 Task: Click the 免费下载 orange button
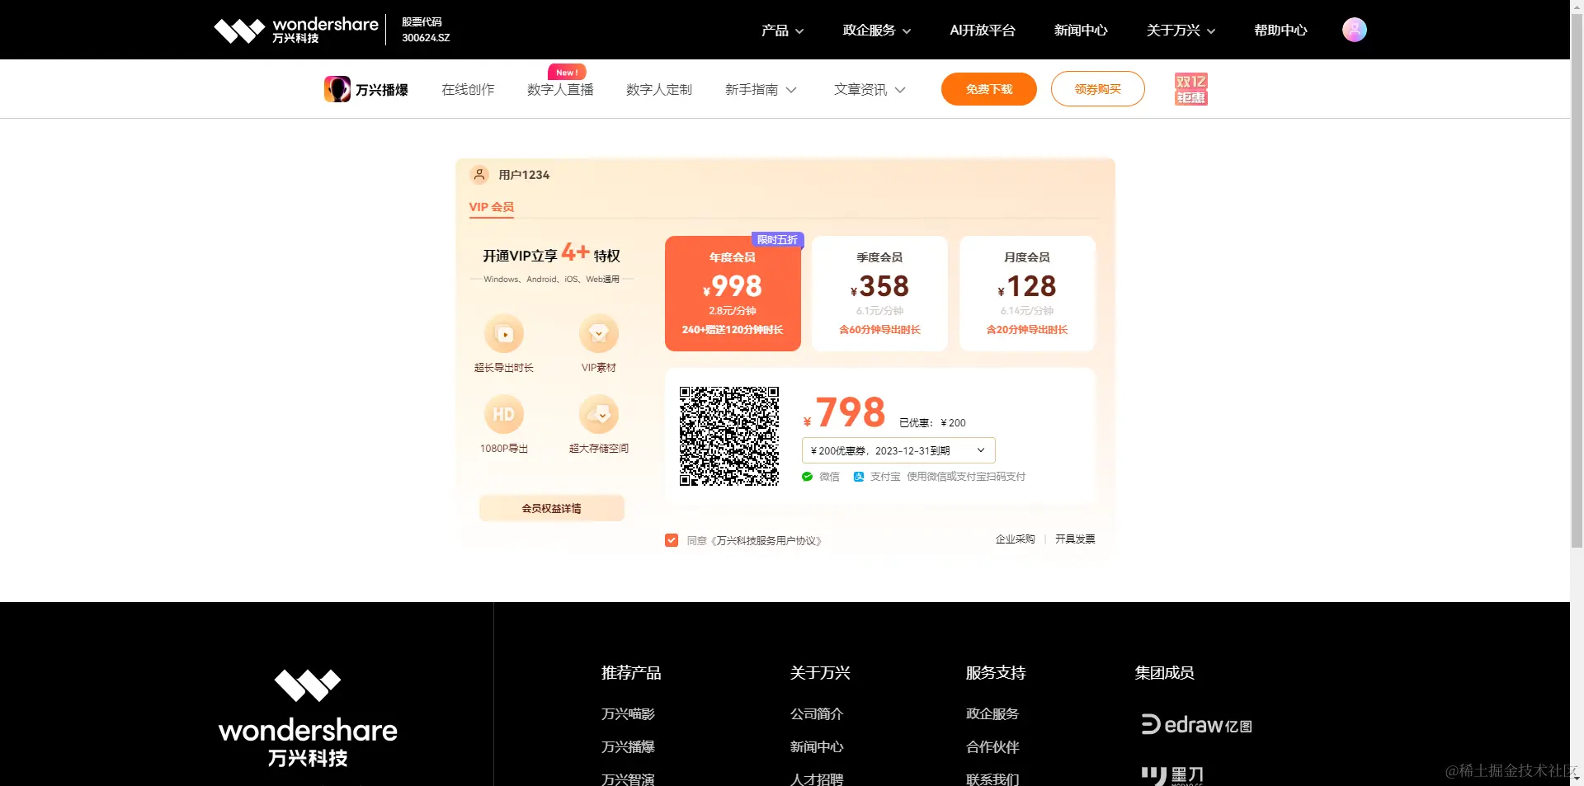989,89
